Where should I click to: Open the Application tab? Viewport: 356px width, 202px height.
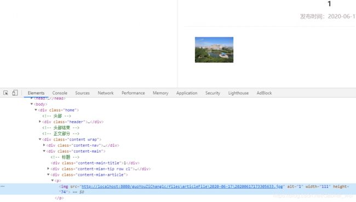187,93
